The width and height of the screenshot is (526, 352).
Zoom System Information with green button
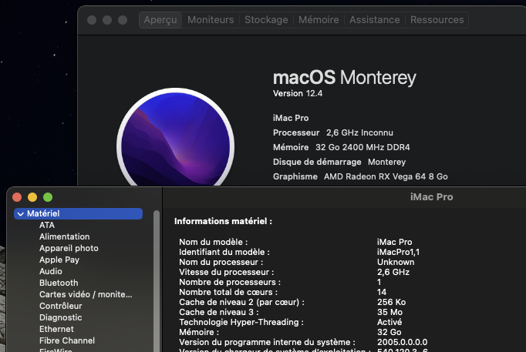48,197
